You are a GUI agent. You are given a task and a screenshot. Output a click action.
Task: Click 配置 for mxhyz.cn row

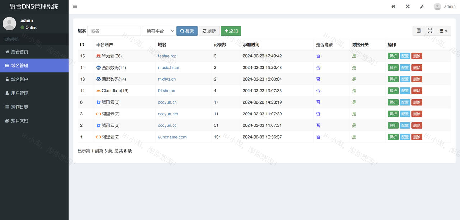(x=405, y=79)
